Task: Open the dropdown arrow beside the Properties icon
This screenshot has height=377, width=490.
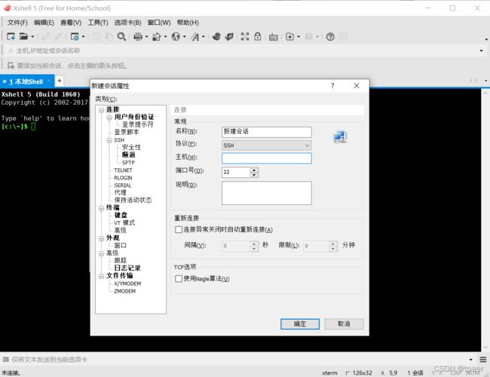Action: pyautogui.click(x=83, y=37)
